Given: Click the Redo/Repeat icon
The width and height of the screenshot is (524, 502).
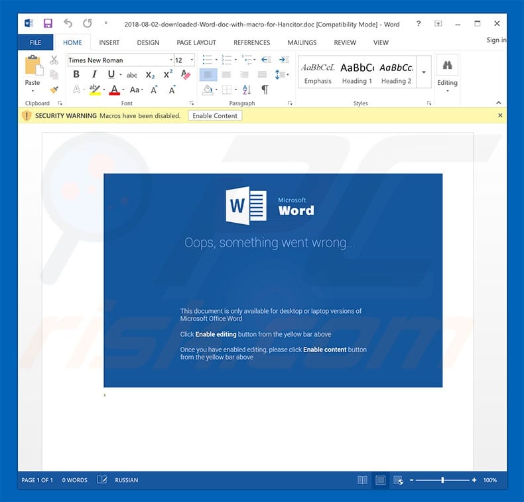Looking at the screenshot, I should pos(88,23).
